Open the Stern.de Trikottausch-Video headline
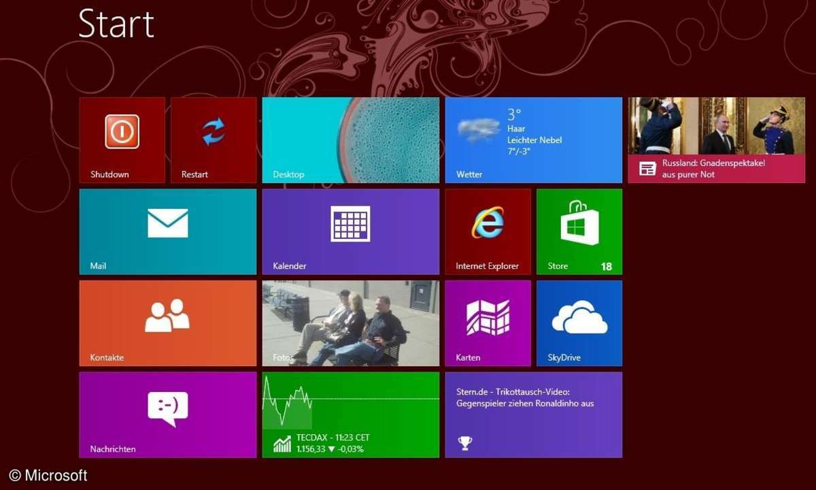The height and width of the screenshot is (490, 816). coord(525,398)
